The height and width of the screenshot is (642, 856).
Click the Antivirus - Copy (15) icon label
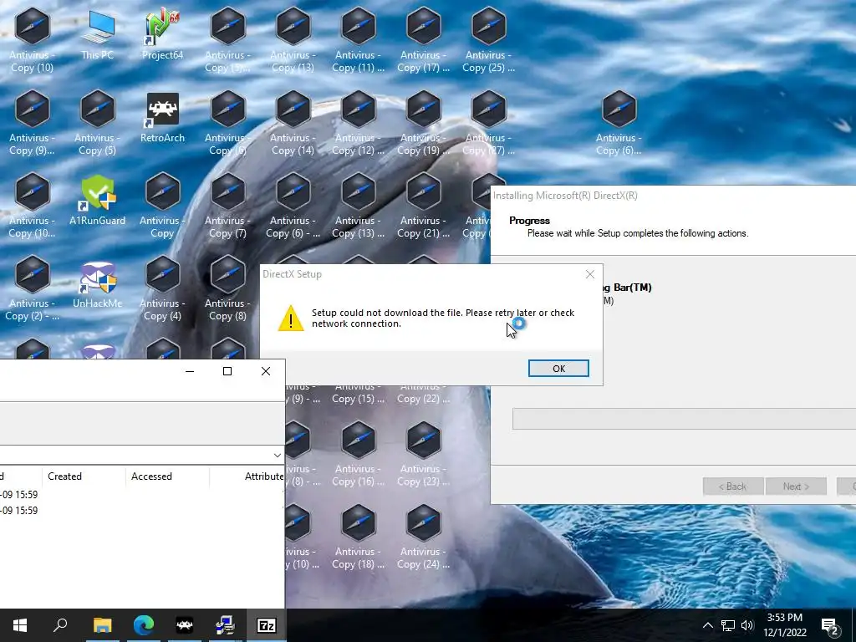click(x=358, y=395)
